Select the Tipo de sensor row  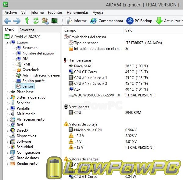tap(123, 43)
